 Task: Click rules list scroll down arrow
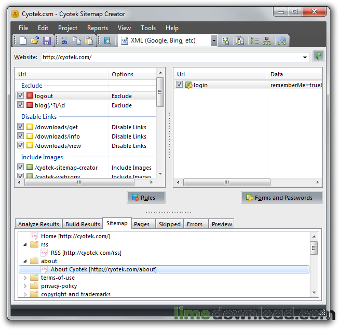pos(160,173)
